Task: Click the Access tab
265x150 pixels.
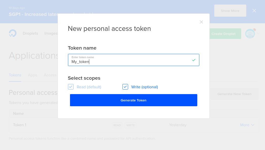Action: tap(50, 75)
